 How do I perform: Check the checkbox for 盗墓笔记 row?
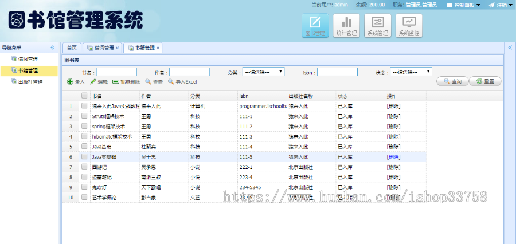tap(84, 177)
